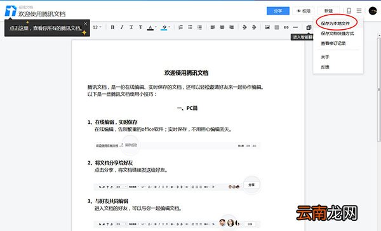Click the mobile phone icon
This screenshot has height=231, width=381.
coord(349,11)
